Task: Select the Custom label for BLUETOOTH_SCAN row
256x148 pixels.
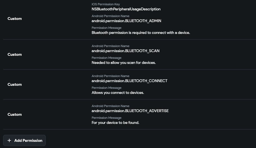Action: 15,54
